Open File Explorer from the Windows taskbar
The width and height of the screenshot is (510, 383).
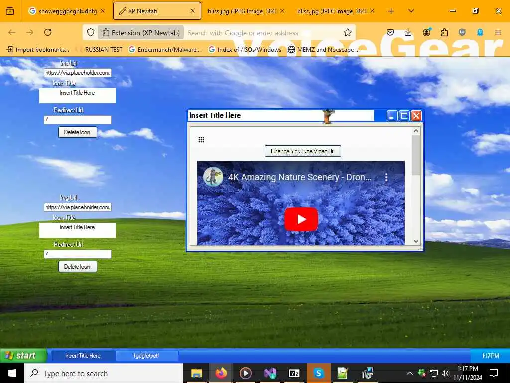point(196,373)
